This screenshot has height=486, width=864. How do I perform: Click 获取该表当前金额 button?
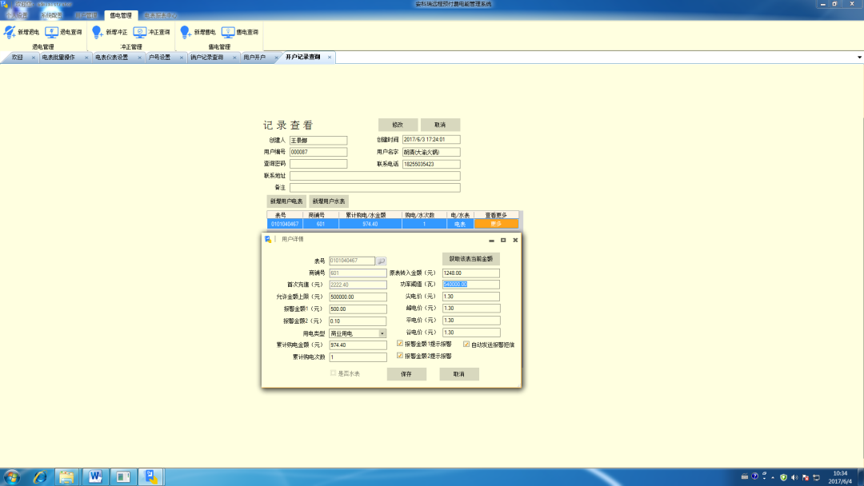[x=471, y=259]
